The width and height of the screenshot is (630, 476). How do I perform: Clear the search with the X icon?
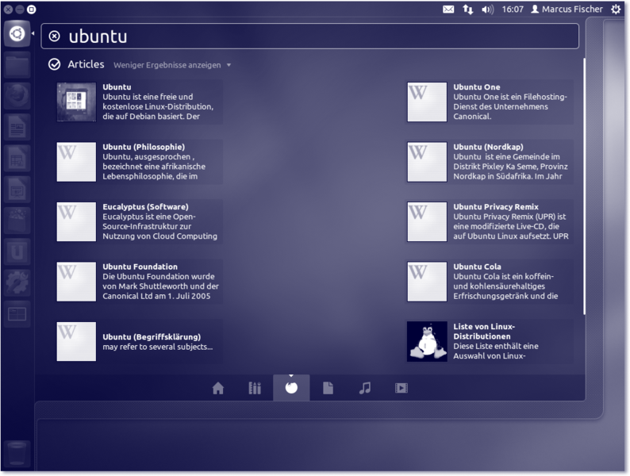coord(54,36)
